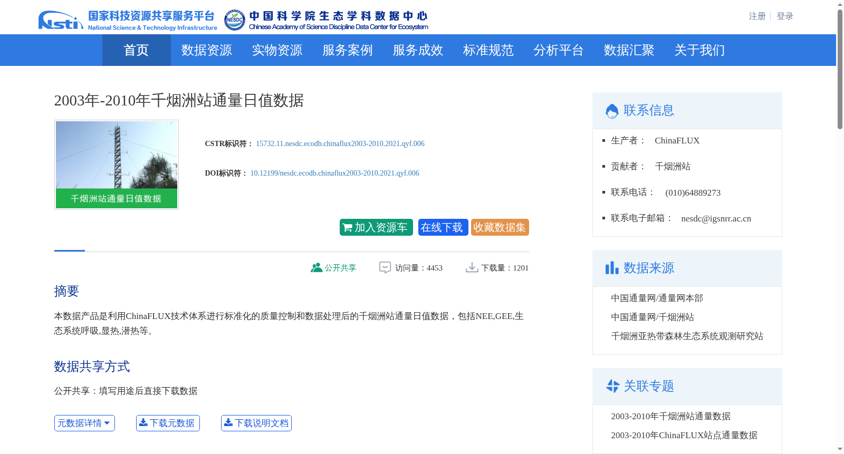This screenshot has width=844, height=454.
Task: Click the 数据来源 panel heading
Action: (x=649, y=268)
